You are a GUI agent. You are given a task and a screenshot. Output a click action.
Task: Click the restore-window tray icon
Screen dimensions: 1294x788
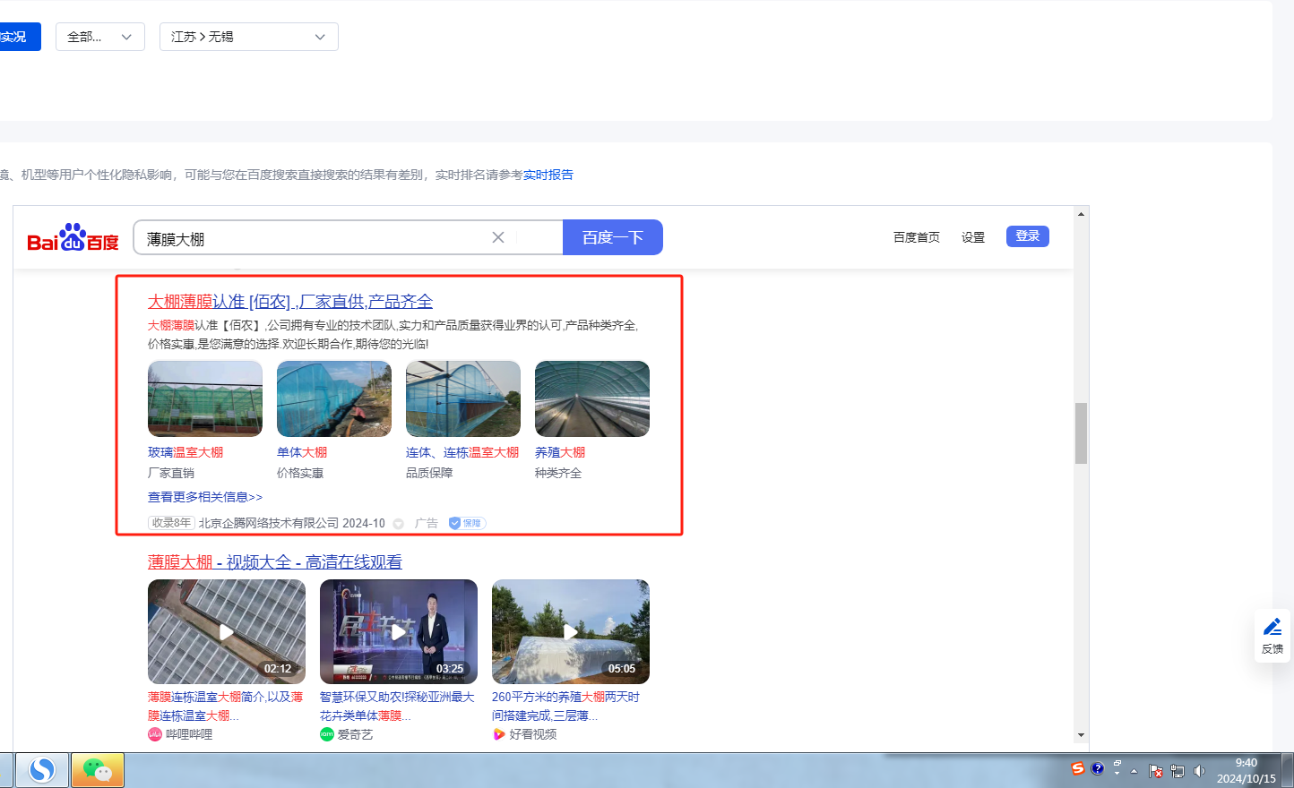[x=1117, y=764]
